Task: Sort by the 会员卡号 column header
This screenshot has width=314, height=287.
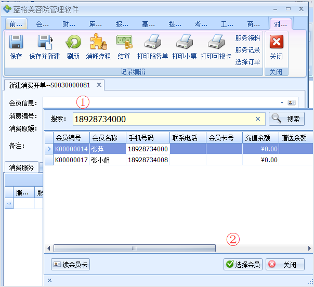Action: [x=224, y=138]
